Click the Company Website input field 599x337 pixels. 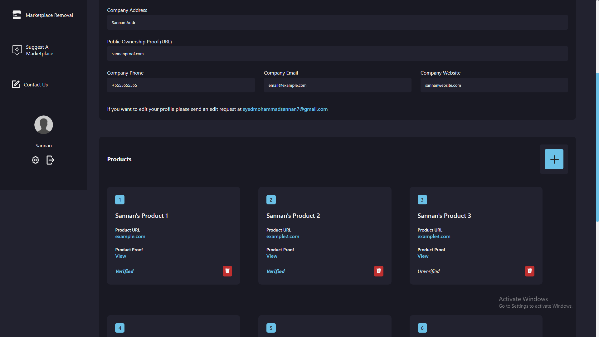point(494,85)
